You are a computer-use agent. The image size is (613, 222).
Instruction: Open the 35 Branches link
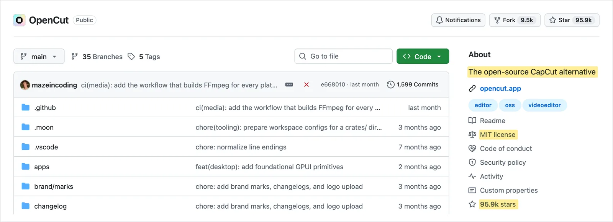click(x=97, y=57)
